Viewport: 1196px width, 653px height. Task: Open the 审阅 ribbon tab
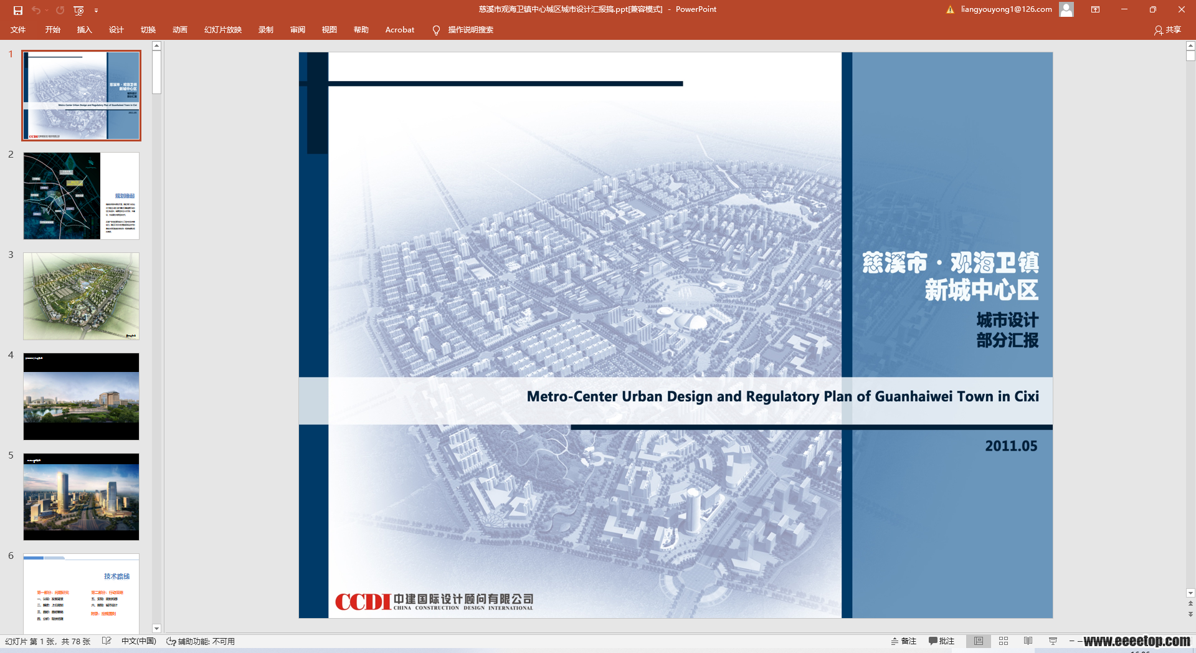point(298,29)
